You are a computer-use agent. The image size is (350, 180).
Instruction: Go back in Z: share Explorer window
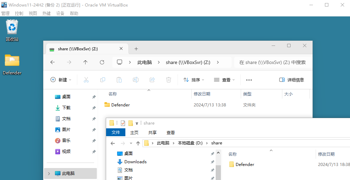(x=53, y=62)
